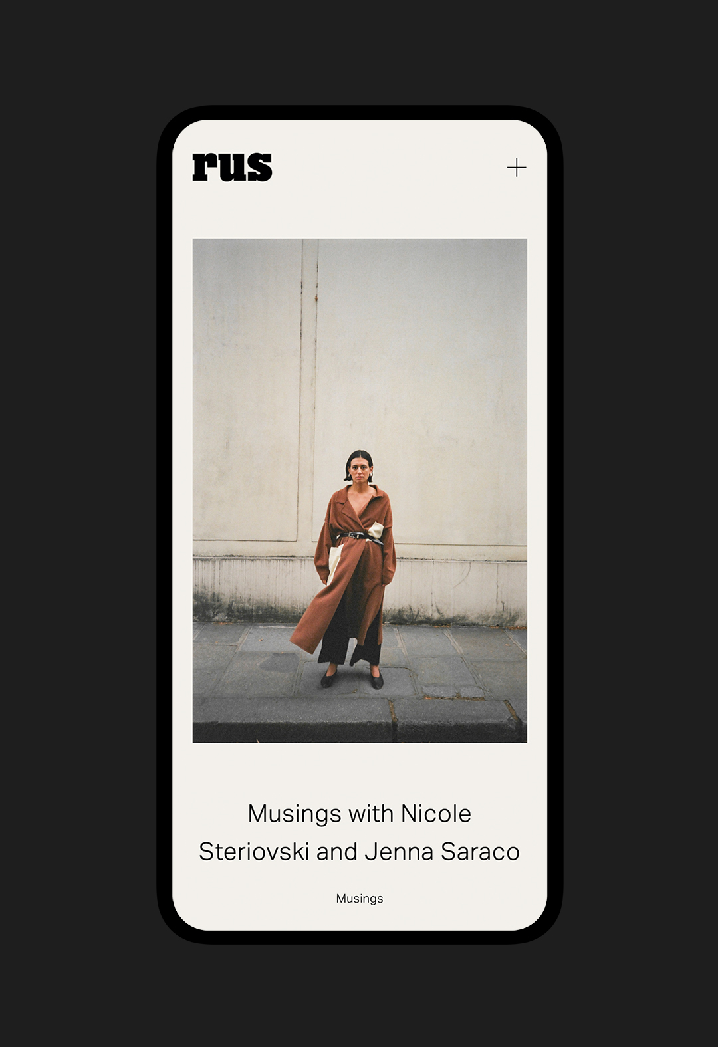The height and width of the screenshot is (1047, 718).
Task: Click the model's black shoes
Action: (x=352, y=679)
